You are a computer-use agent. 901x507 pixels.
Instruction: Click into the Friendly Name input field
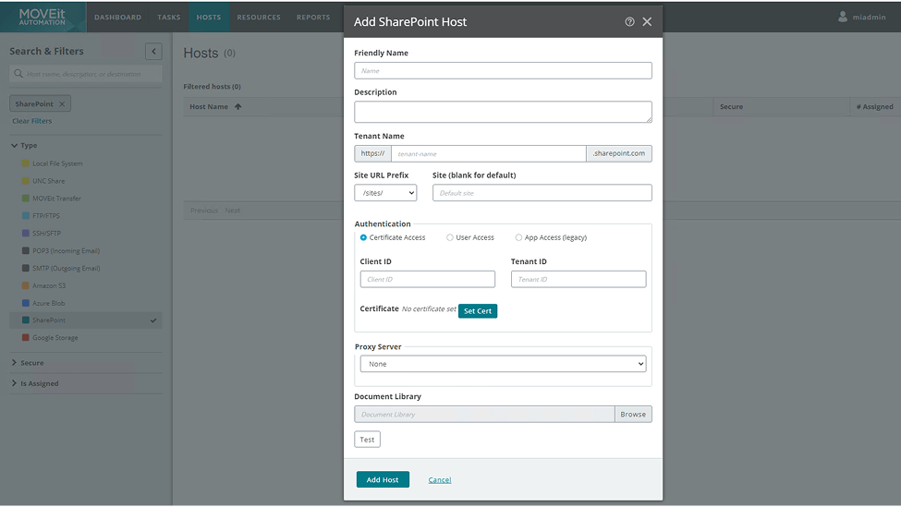click(x=503, y=70)
